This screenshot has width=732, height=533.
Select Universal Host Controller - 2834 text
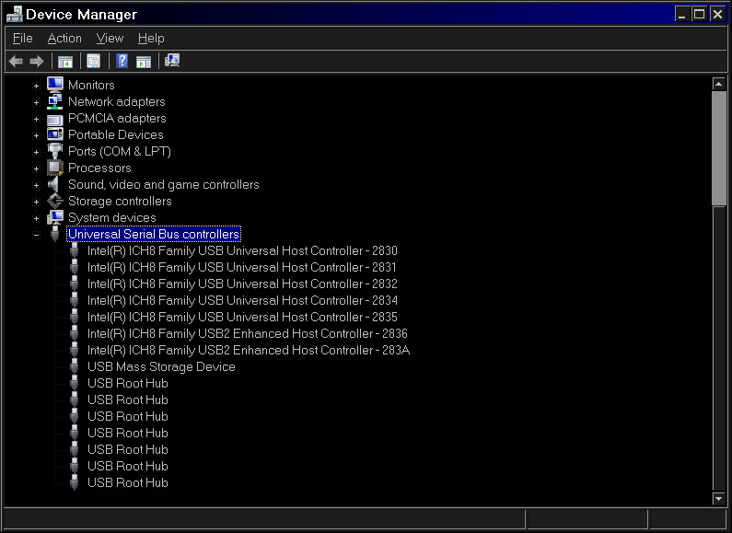(x=242, y=301)
